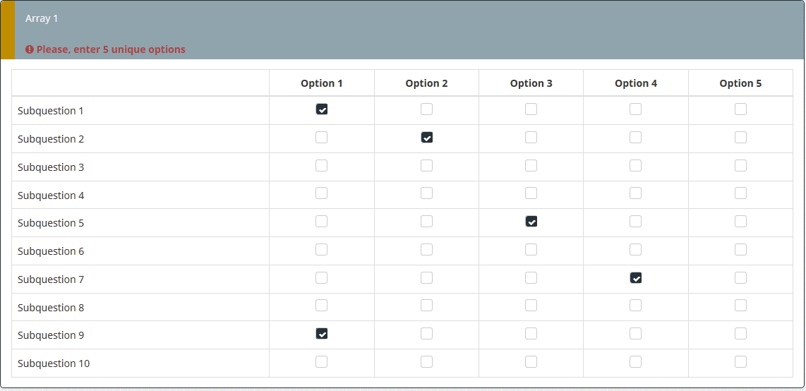Check Subquestion 8 Option 4 checkbox

tap(636, 306)
